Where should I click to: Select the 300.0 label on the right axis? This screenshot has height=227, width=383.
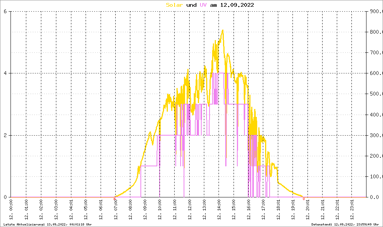tap(375, 135)
